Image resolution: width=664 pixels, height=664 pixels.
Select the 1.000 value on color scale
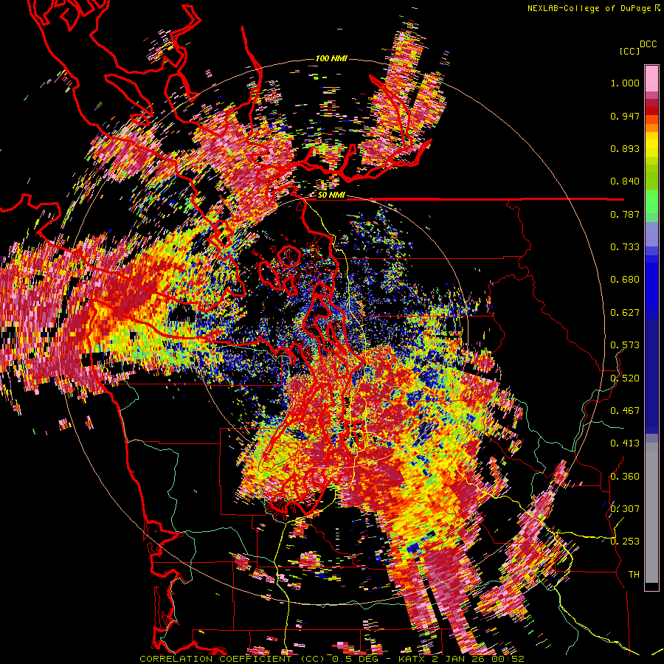tap(625, 83)
